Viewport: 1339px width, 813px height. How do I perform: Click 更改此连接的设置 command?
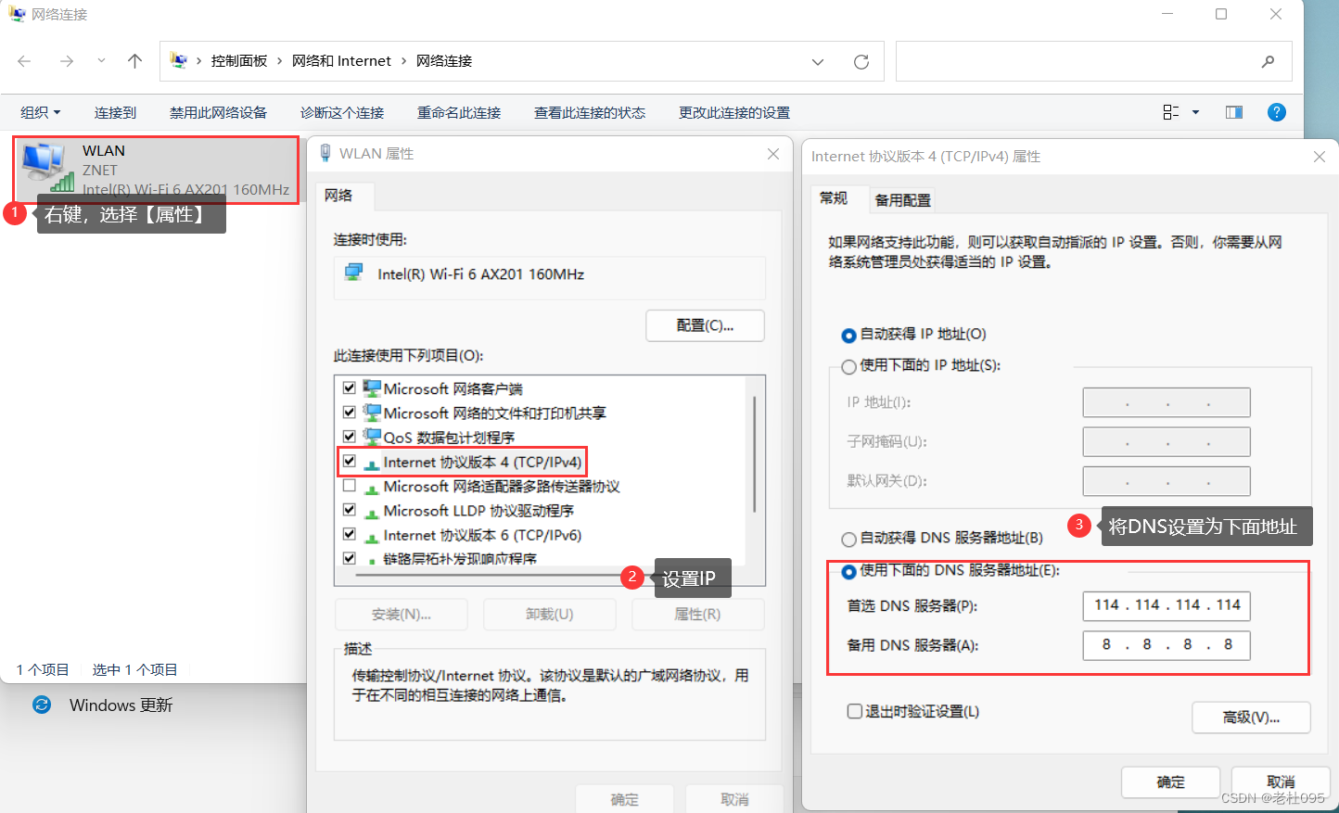coord(734,112)
